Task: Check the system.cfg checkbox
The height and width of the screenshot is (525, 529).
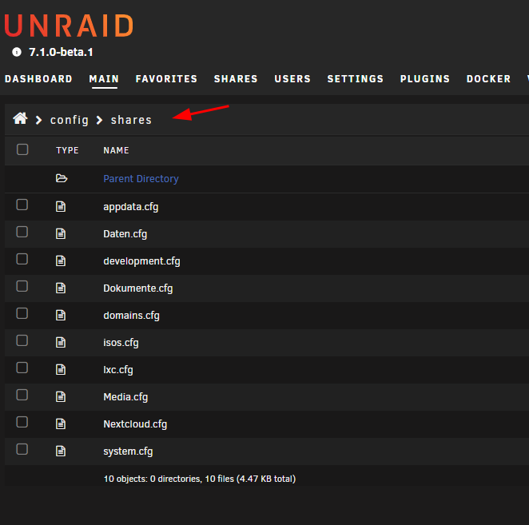Action: (22, 449)
